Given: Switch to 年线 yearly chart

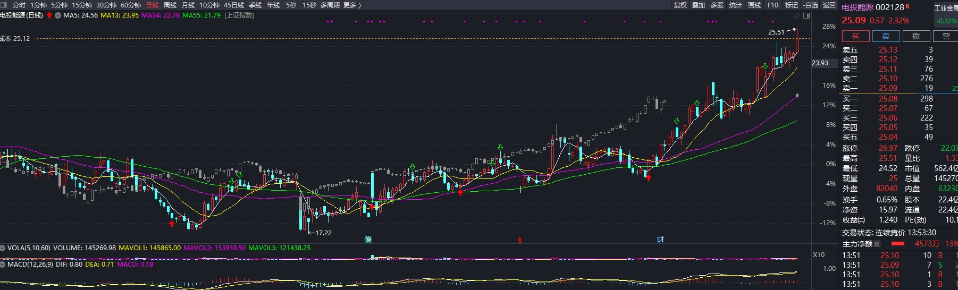Looking at the screenshot, I should (x=273, y=5).
